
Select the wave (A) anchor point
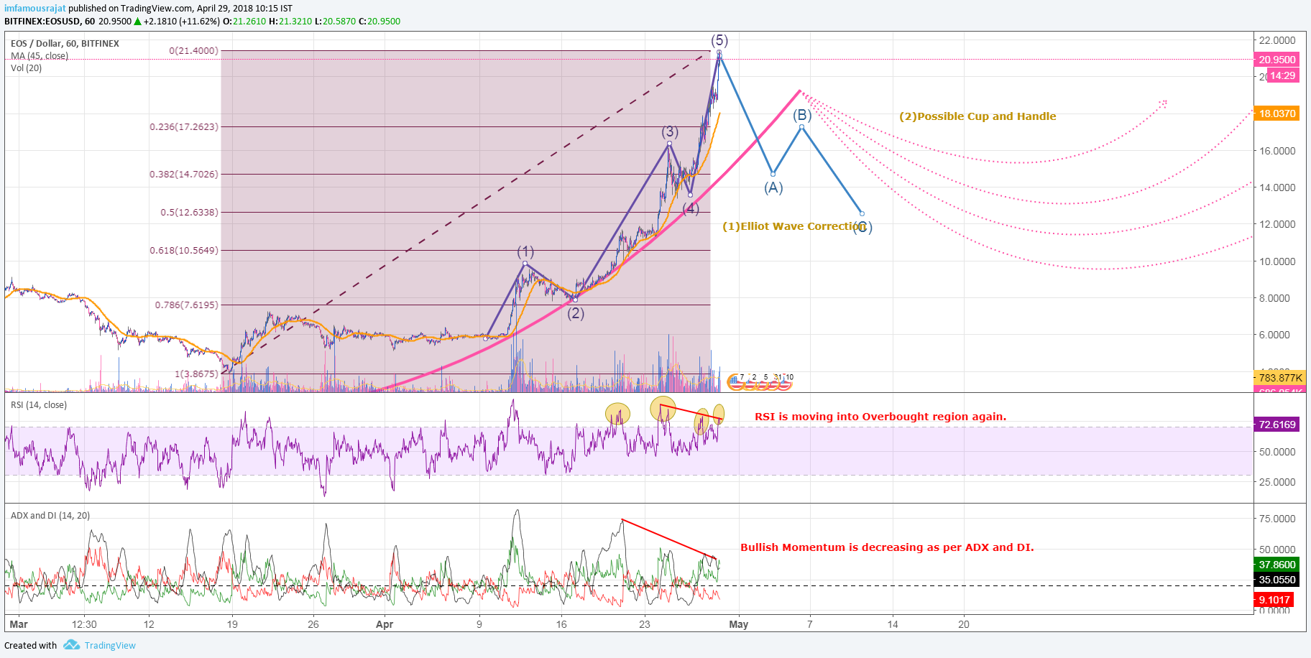click(773, 174)
